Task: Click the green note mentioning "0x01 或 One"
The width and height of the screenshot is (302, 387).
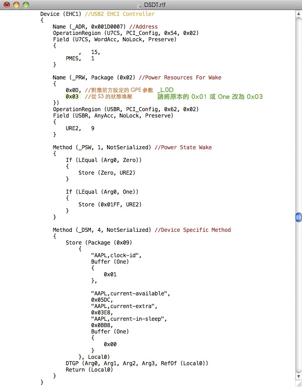Action: click(x=210, y=97)
